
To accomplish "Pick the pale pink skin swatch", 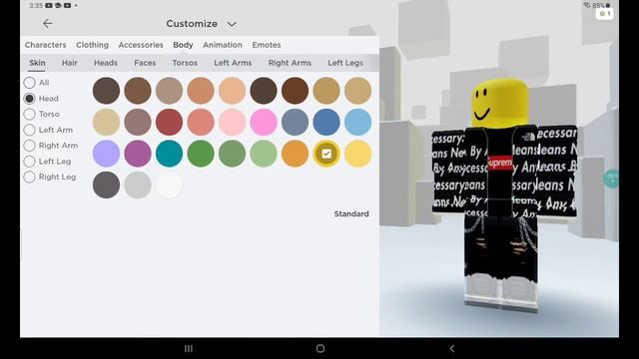I will pyautogui.click(x=232, y=122).
